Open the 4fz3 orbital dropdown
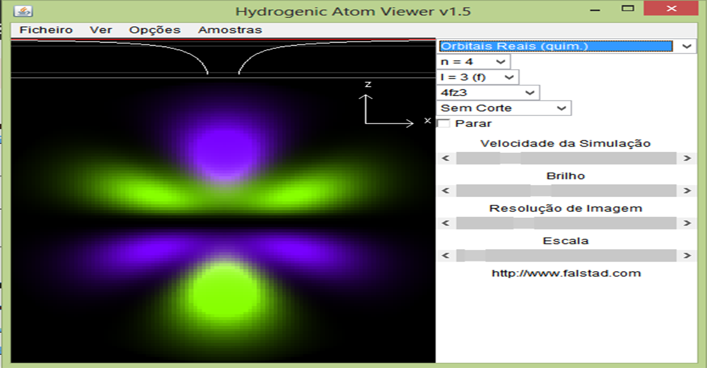 pyautogui.click(x=488, y=92)
